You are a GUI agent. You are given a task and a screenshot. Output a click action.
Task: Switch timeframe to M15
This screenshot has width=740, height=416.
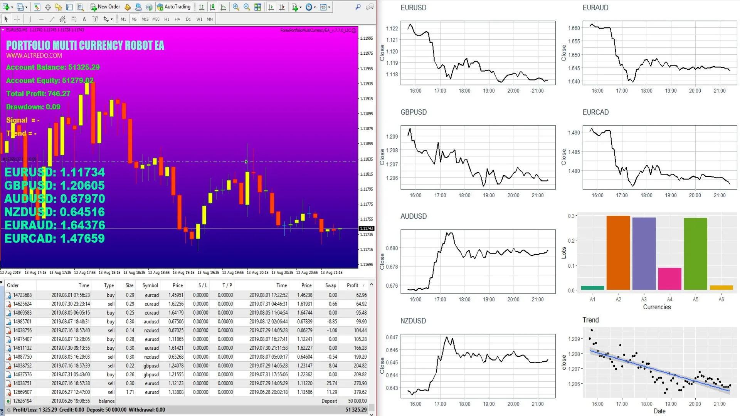point(145,19)
